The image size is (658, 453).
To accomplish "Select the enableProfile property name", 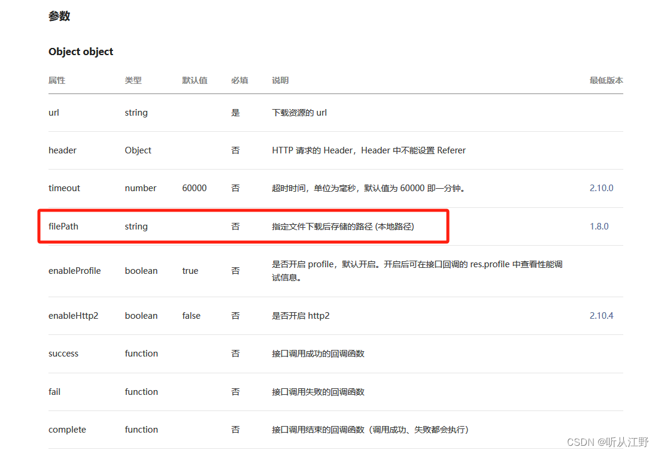I will pyautogui.click(x=73, y=270).
